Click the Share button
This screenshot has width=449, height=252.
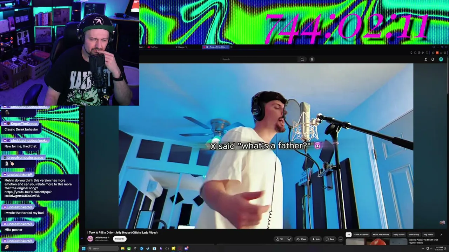(x=301, y=239)
